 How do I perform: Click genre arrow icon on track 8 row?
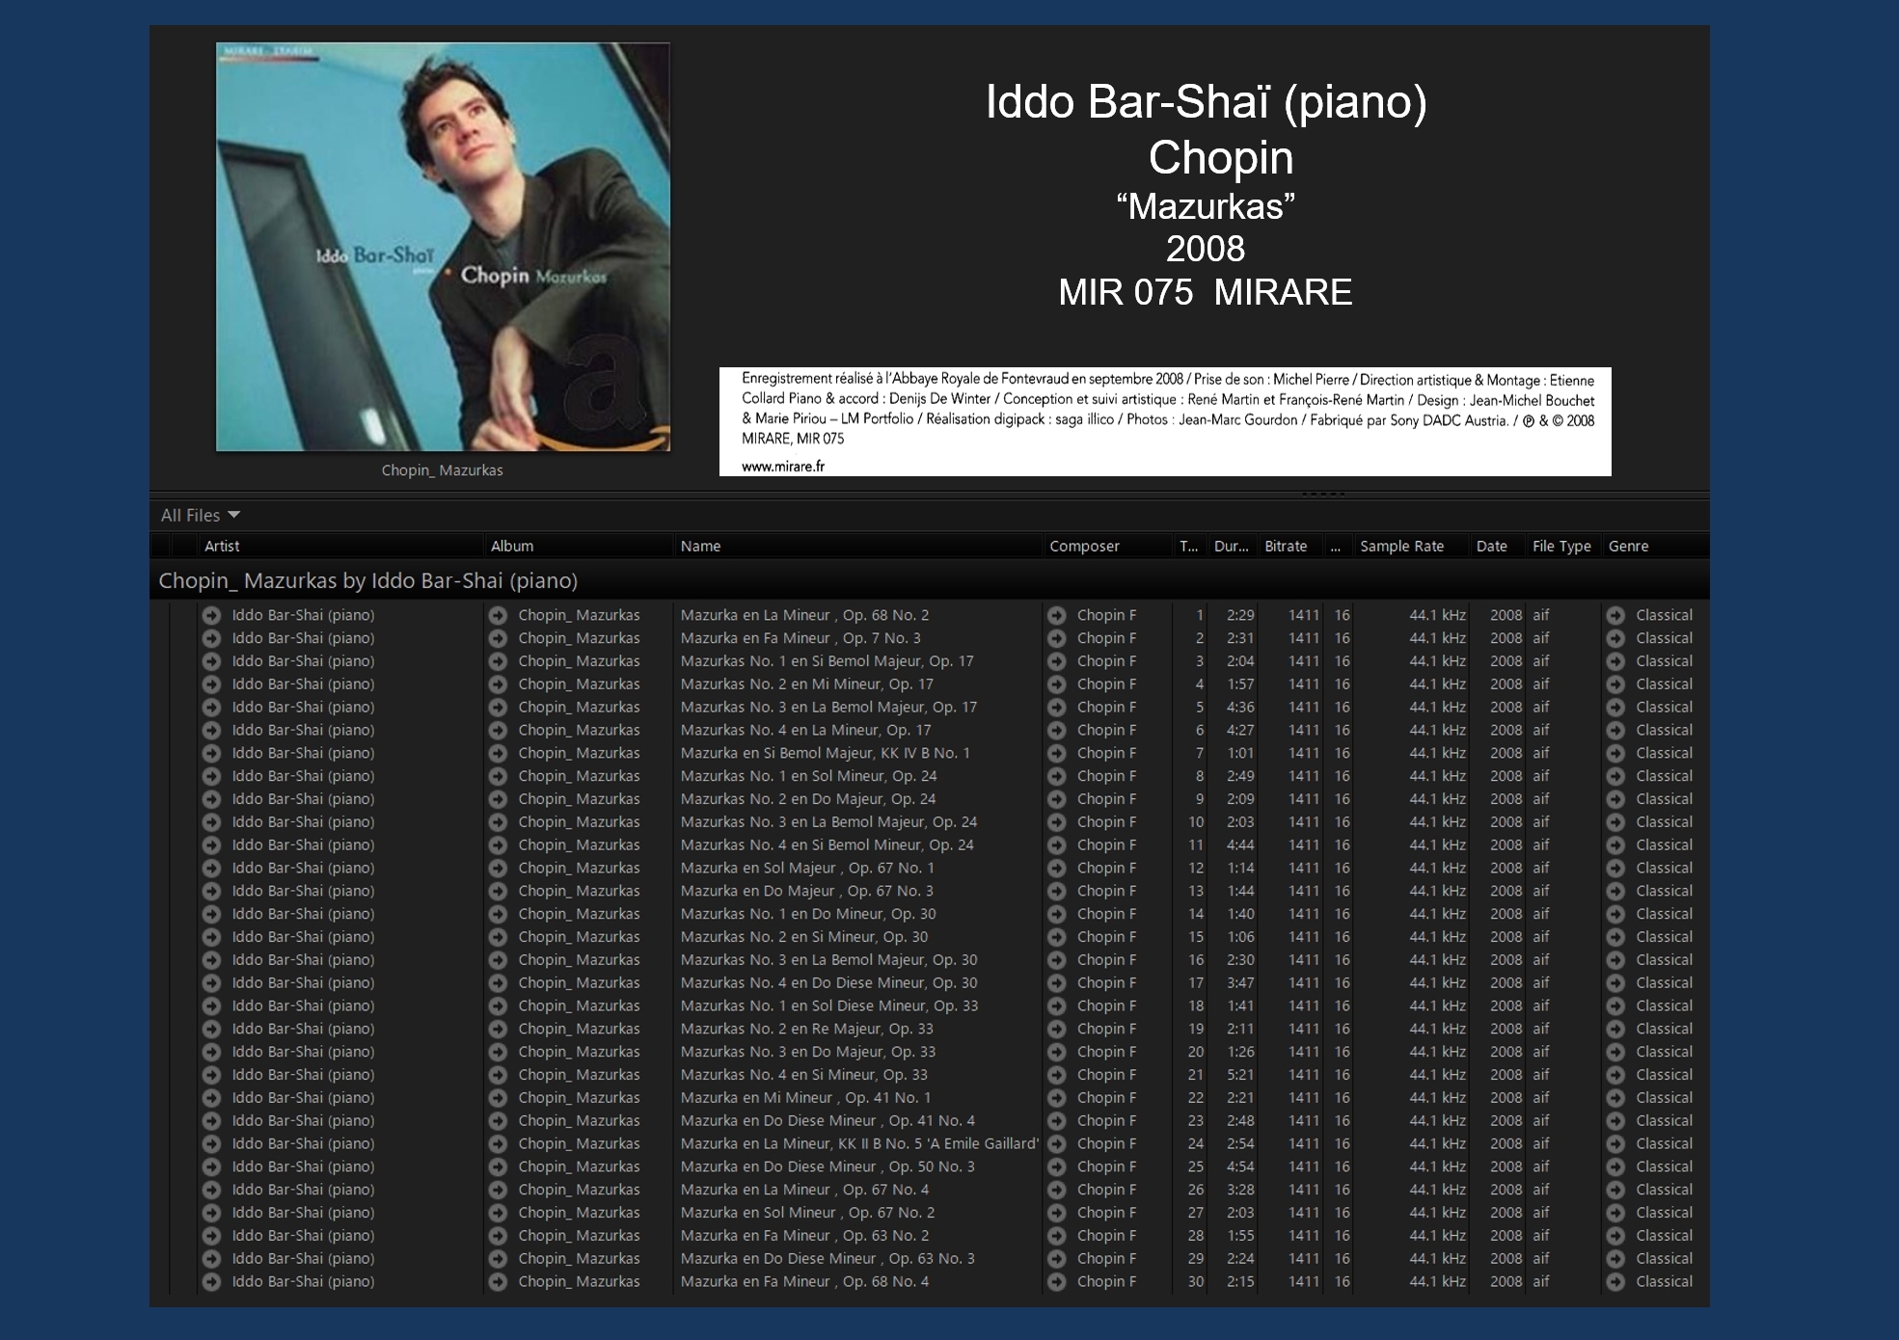point(1615,776)
